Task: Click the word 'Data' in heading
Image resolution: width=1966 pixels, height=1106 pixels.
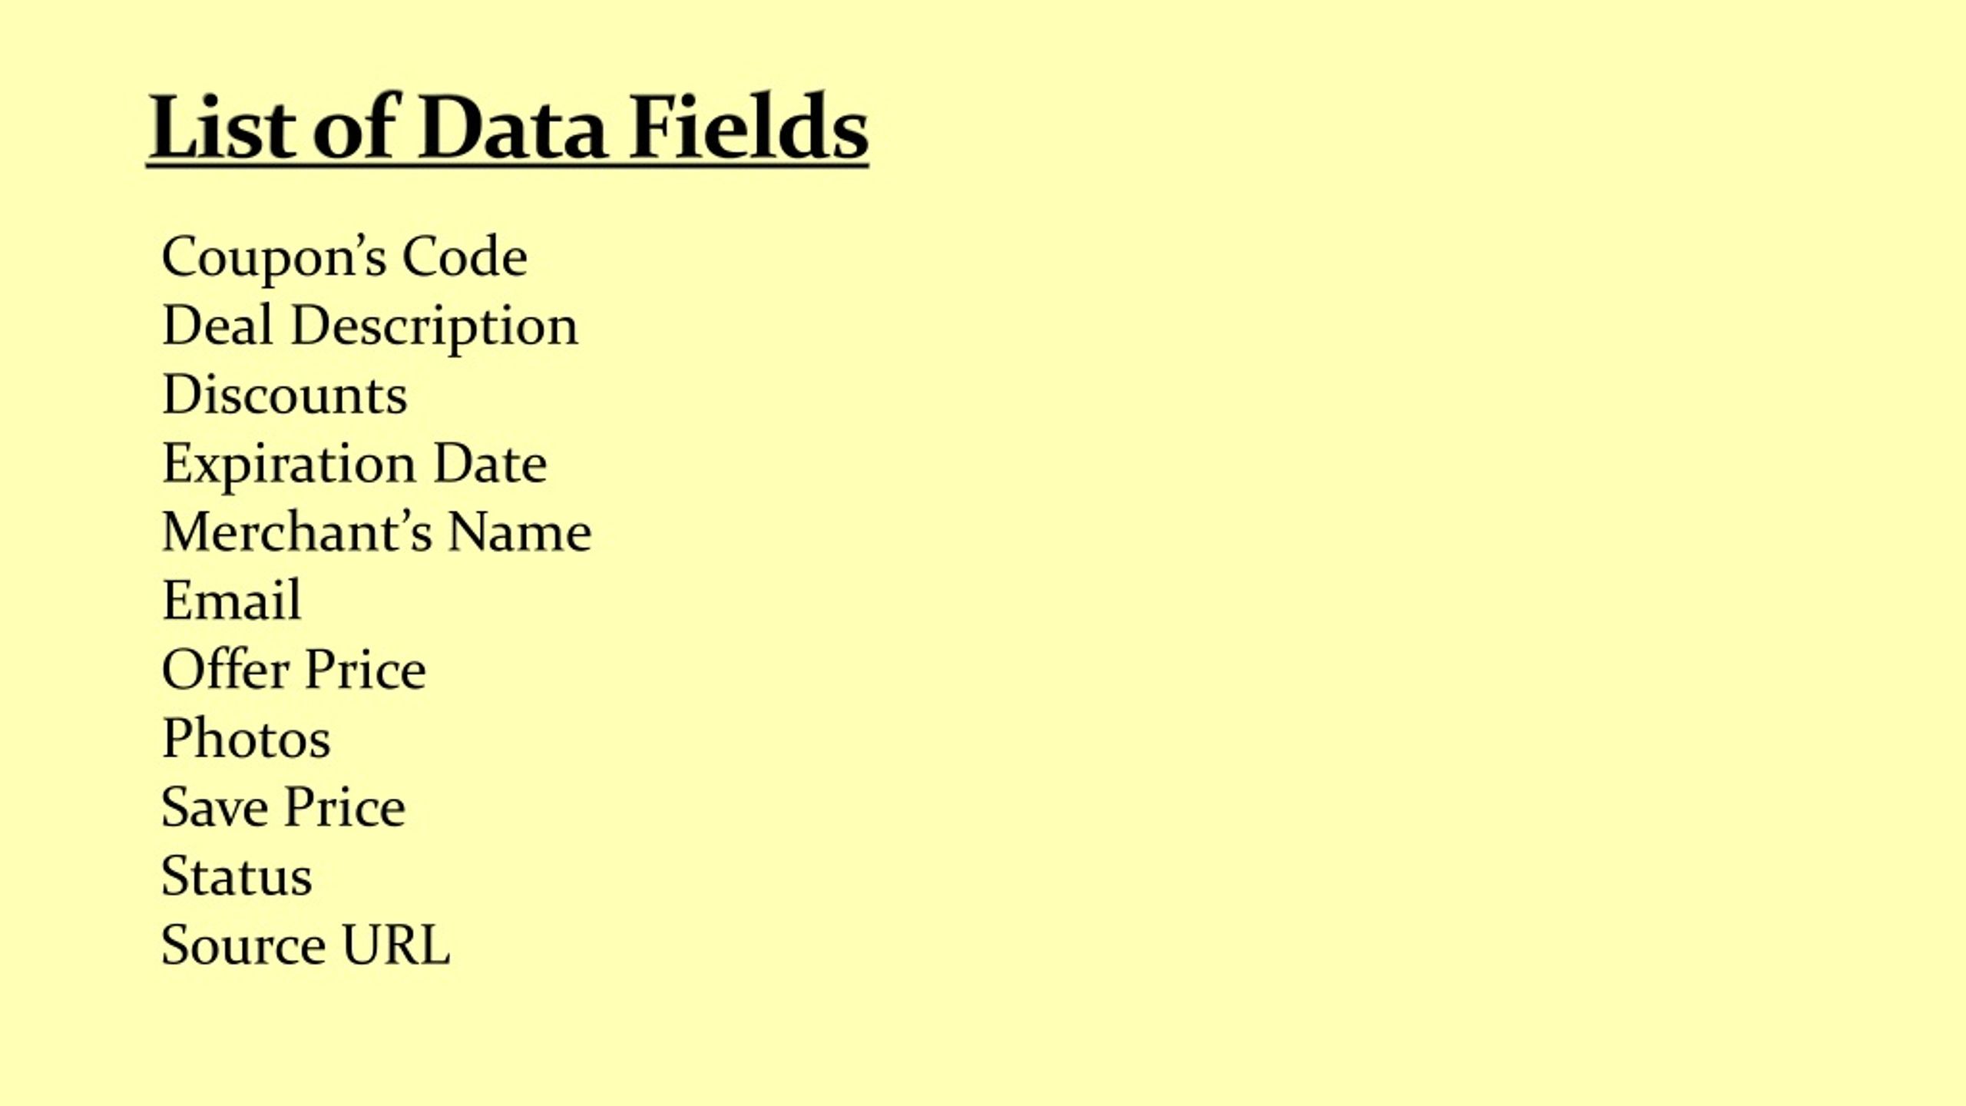Action: point(512,128)
